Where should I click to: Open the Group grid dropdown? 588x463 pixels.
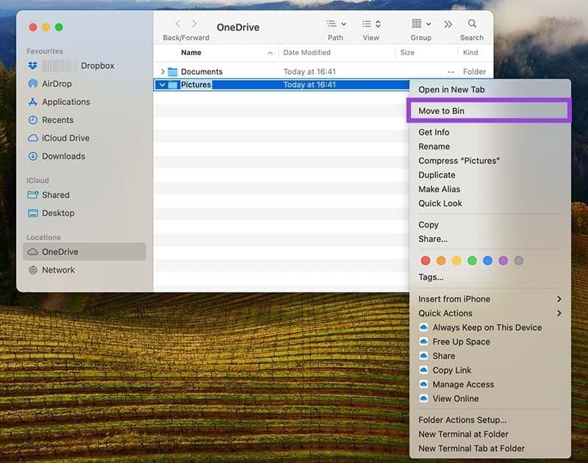pos(421,24)
